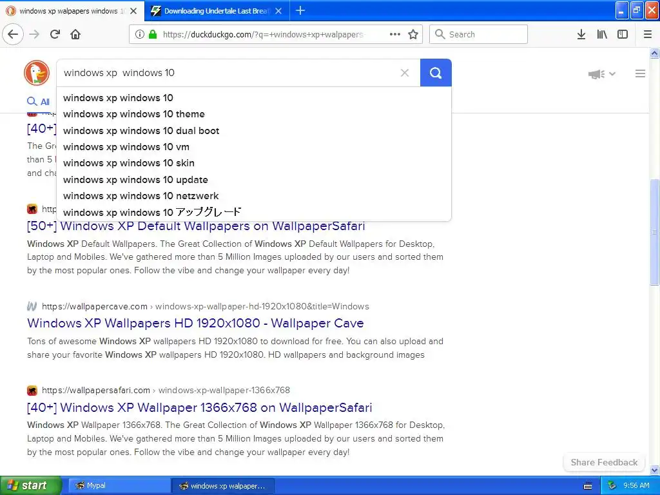Screen dimensions: 660x495
Task: Open the DuckDuckGo side menu icon
Action: (640, 73)
